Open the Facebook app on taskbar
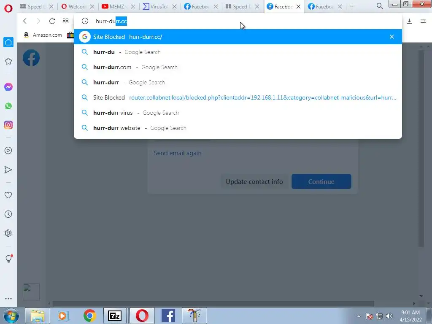This screenshot has width=432, height=324. (x=168, y=316)
